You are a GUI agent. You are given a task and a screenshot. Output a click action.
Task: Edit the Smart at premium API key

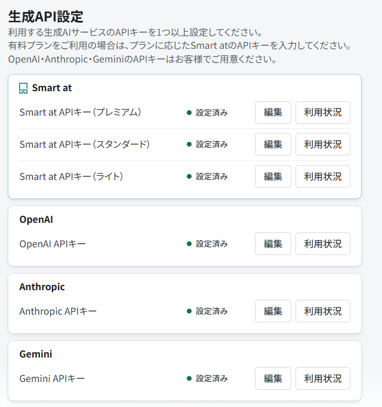273,113
